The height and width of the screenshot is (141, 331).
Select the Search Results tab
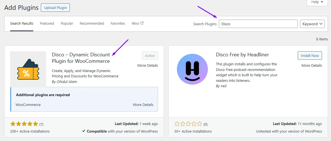(x=22, y=24)
